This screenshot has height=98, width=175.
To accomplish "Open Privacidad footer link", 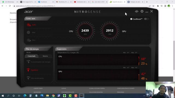I will tap(121, 92).
